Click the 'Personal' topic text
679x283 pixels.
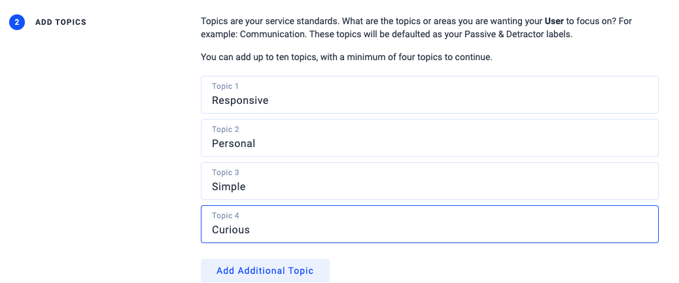[234, 144]
